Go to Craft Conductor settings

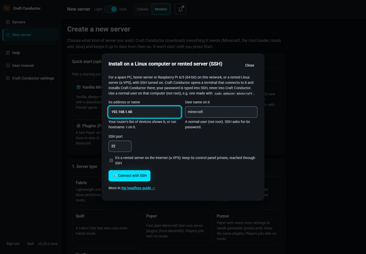click(x=30, y=78)
